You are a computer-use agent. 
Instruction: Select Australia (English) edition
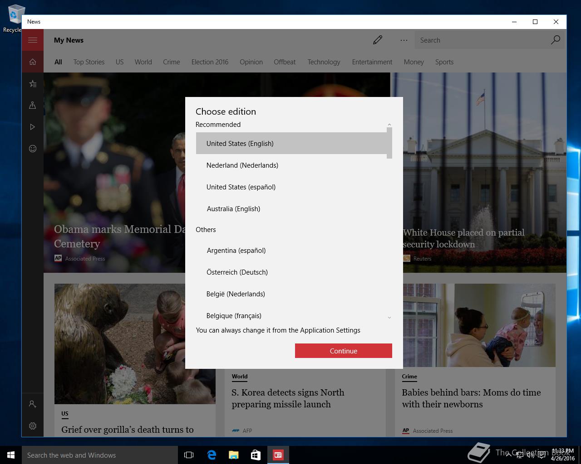291,209
